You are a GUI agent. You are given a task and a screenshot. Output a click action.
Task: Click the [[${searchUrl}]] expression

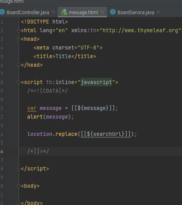(x=106, y=134)
